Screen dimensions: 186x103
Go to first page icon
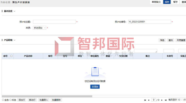145,100
